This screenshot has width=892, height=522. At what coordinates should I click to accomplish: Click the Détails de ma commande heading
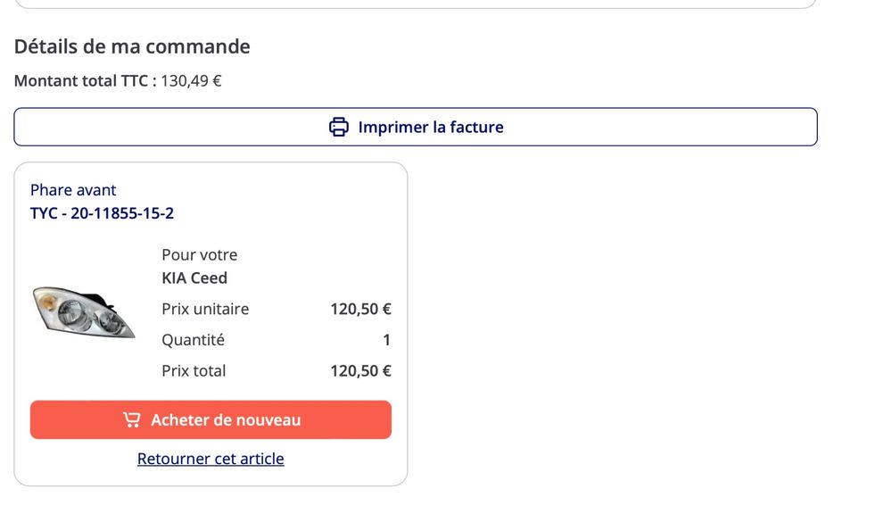coord(132,46)
